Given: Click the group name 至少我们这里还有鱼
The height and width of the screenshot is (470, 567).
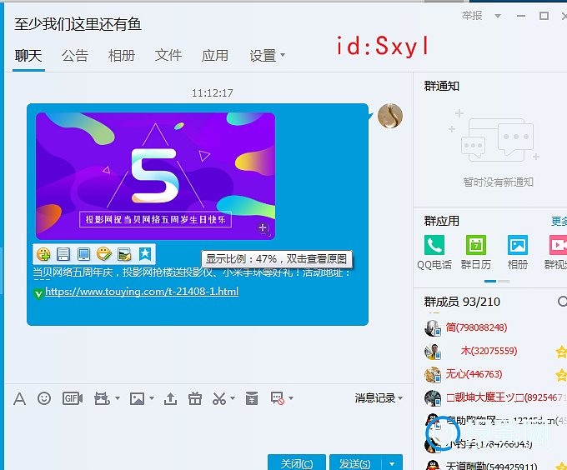Looking at the screenshot, I should tap(78, 24).
